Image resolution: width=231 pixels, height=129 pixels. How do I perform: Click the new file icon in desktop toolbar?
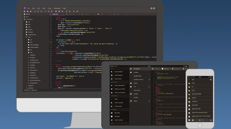coord(24,11)
